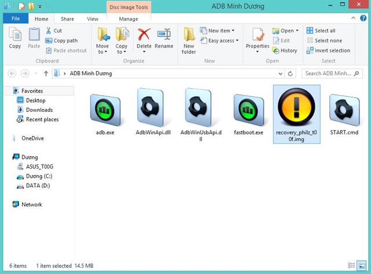Select the recovery_philz_t00f.img file
Image resolution: width=371 pixels, height=274 pixels.
coord(296,114)
